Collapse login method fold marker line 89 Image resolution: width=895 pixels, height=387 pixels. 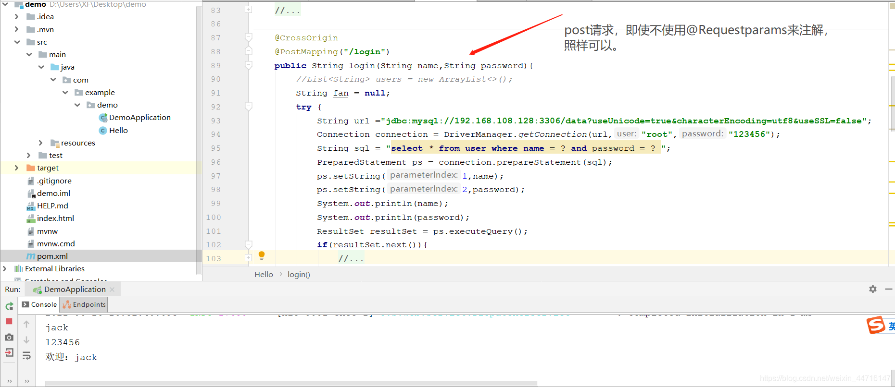click(248, 65)
